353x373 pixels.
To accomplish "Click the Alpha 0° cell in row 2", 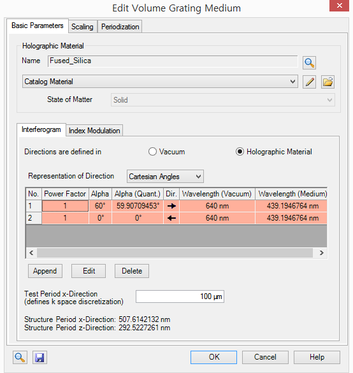I will tap(100, 218).
